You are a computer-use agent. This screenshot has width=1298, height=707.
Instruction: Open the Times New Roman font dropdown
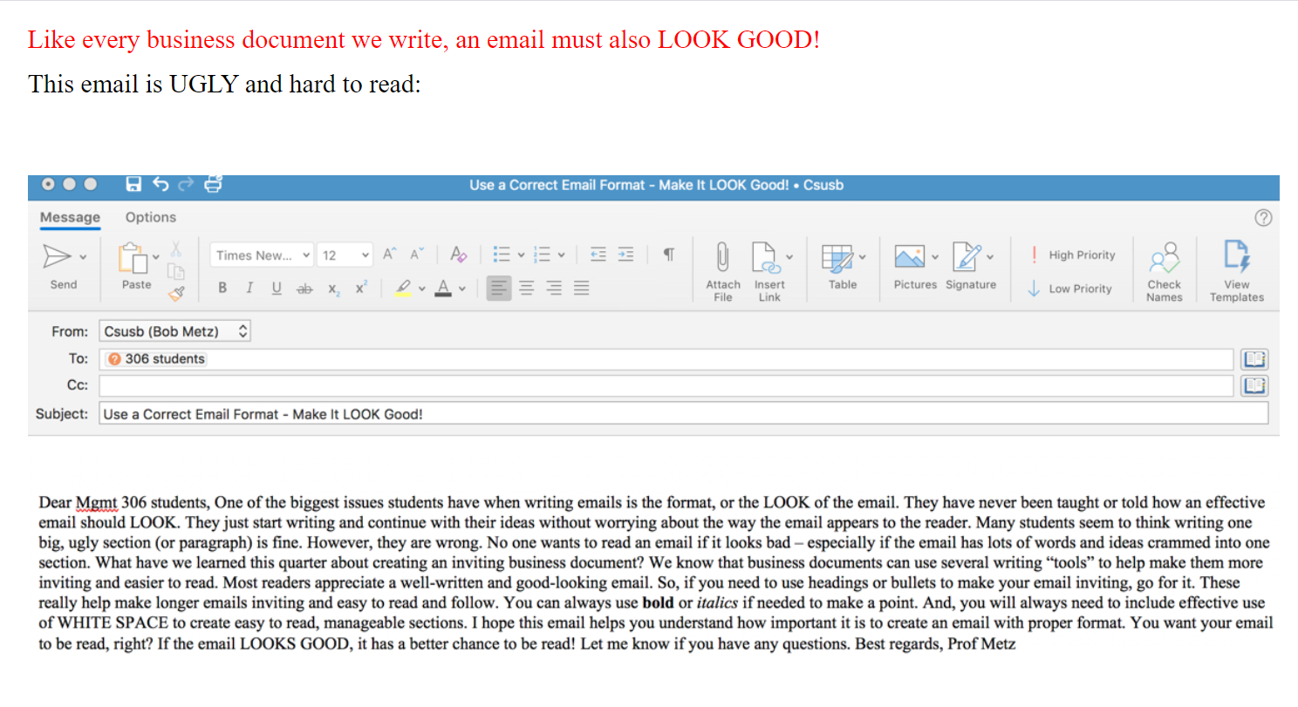263,255
